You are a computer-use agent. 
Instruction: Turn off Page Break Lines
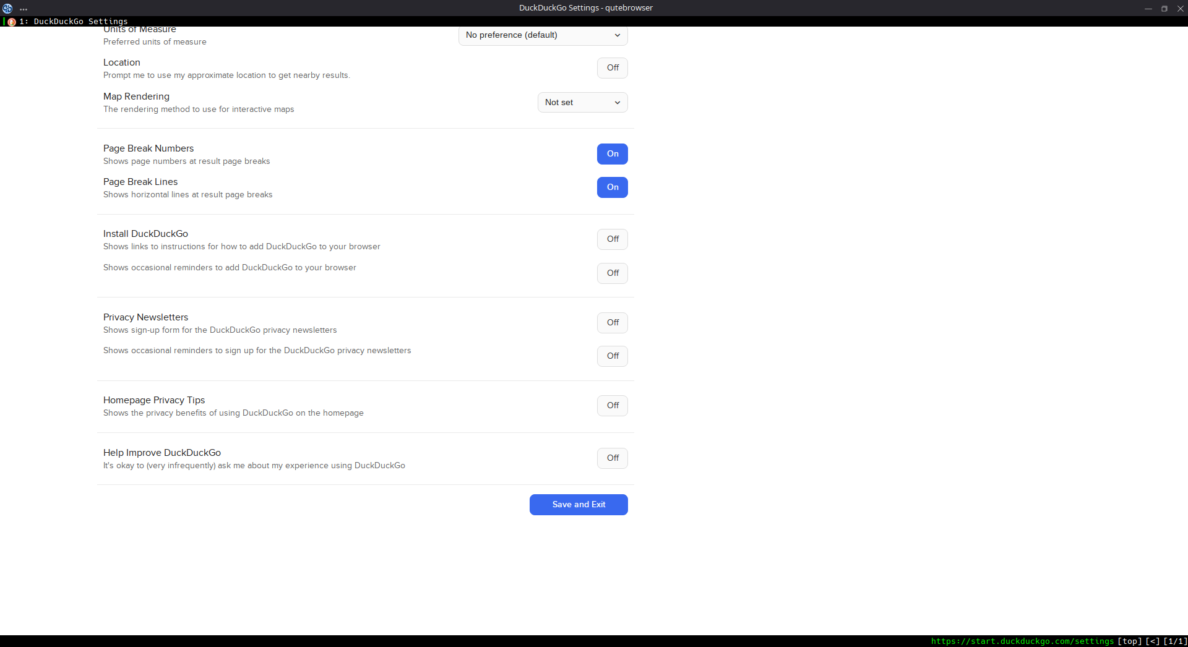pos(613,187)
